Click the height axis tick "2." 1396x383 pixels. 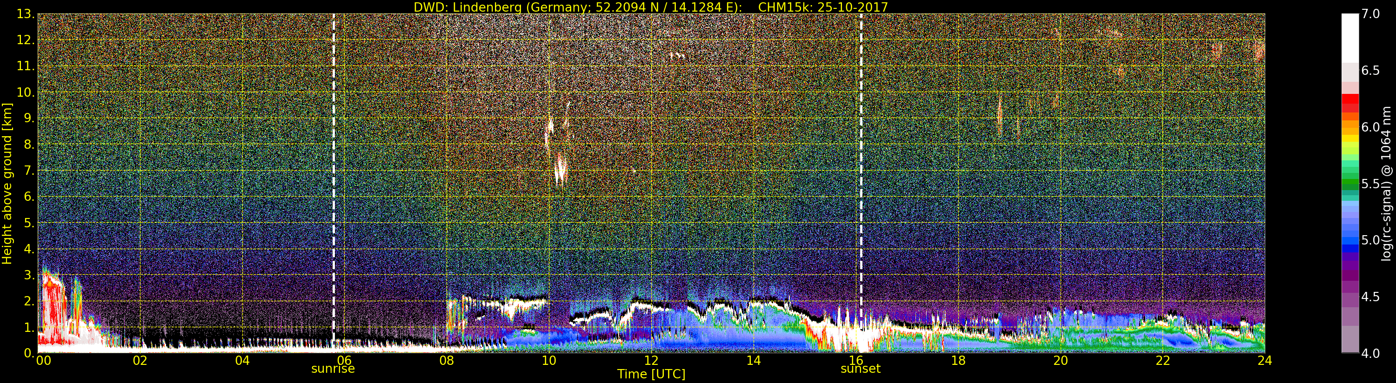point(29,301)
